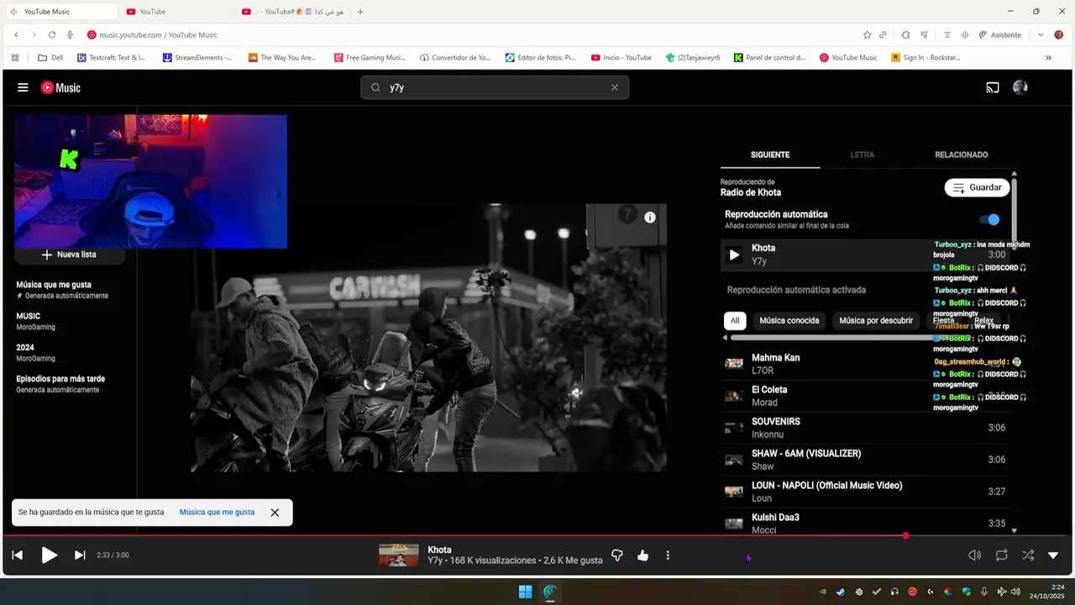Click the Steam tray icon

coord(841,592)
